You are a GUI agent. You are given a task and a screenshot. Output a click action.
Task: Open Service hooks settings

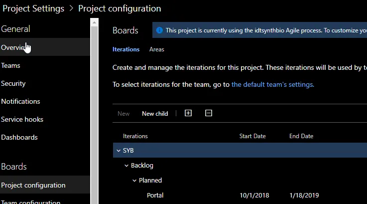click(22, 119)
